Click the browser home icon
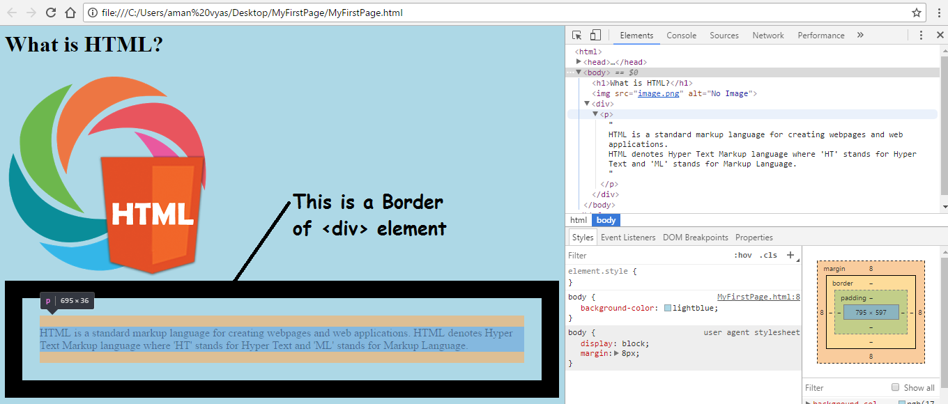 tap(72, 12)
